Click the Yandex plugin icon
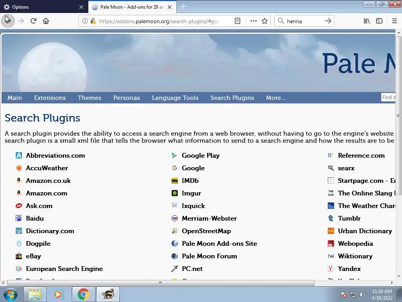This screenshot has width=402, height=302. (331, 269)
